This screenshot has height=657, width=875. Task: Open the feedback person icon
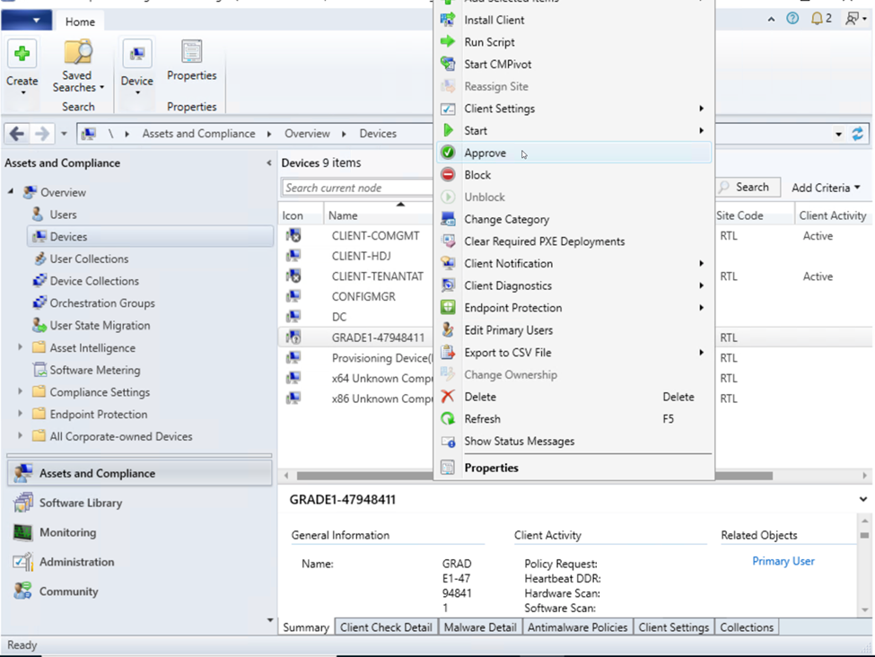[852, 19]
